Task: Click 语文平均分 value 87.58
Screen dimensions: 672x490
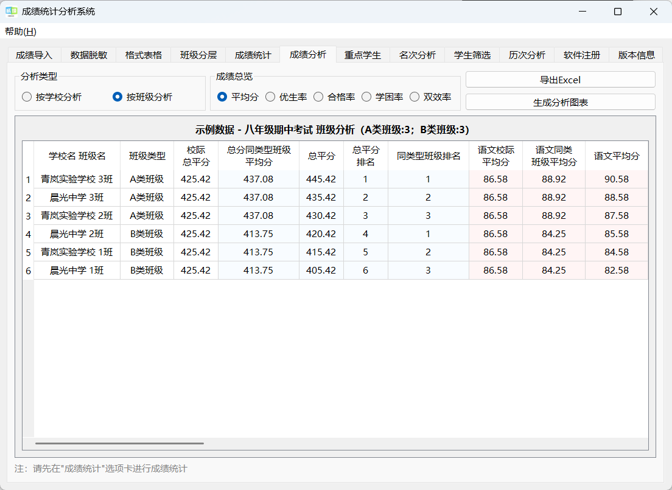Action: [617, 216]
